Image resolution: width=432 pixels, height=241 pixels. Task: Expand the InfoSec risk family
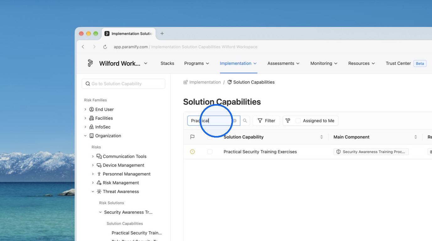[85, 127]
